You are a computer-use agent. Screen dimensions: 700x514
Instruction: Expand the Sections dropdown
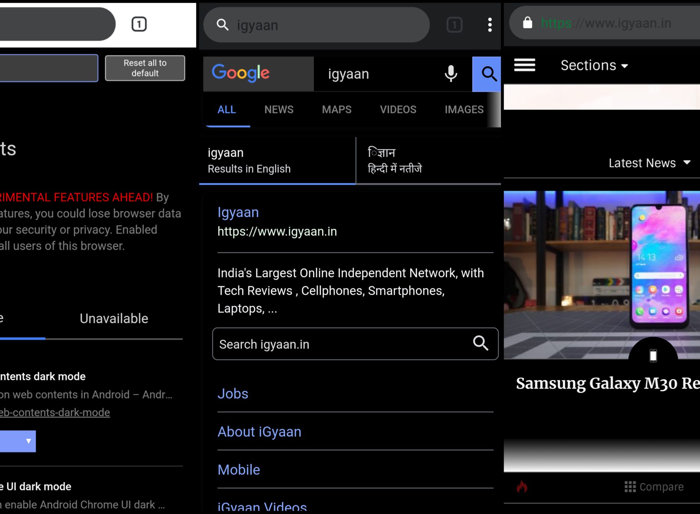coord(594,65)
